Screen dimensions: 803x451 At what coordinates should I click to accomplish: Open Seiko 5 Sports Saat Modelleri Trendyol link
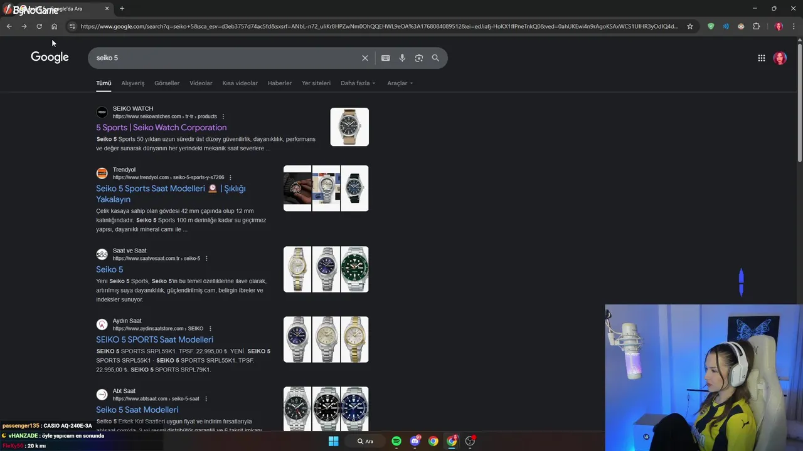(171, 194)
